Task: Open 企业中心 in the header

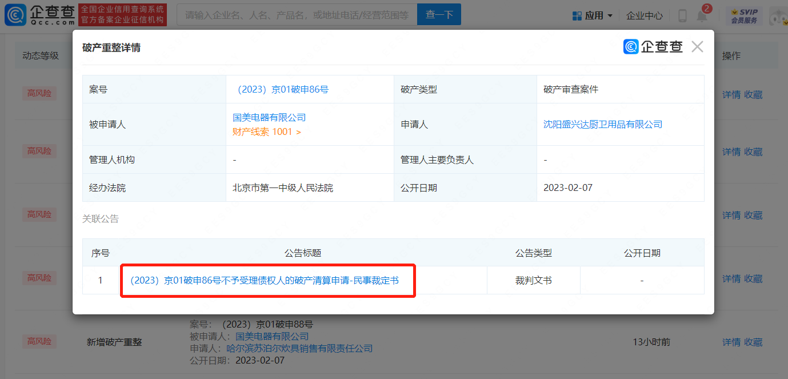Action: [x=644, y=15]
